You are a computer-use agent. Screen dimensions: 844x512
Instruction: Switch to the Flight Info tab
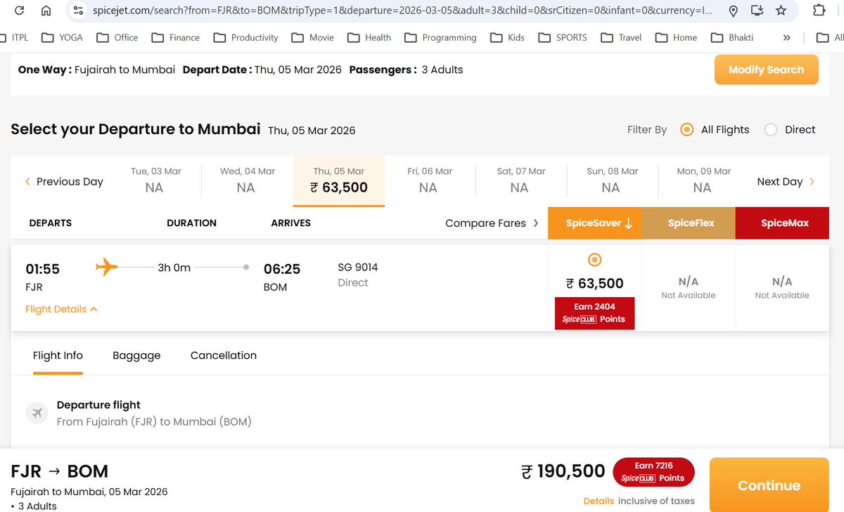click(x=58, y=355)
